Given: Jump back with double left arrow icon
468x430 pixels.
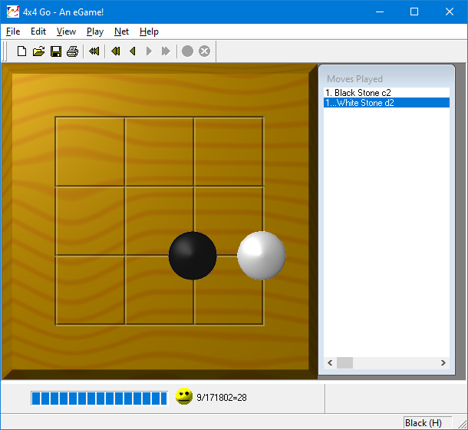Looking at the screenshot, I should (116, 51).
